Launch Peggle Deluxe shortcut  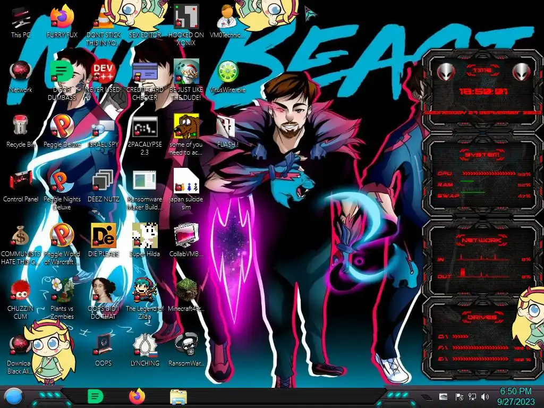[62, 130]
